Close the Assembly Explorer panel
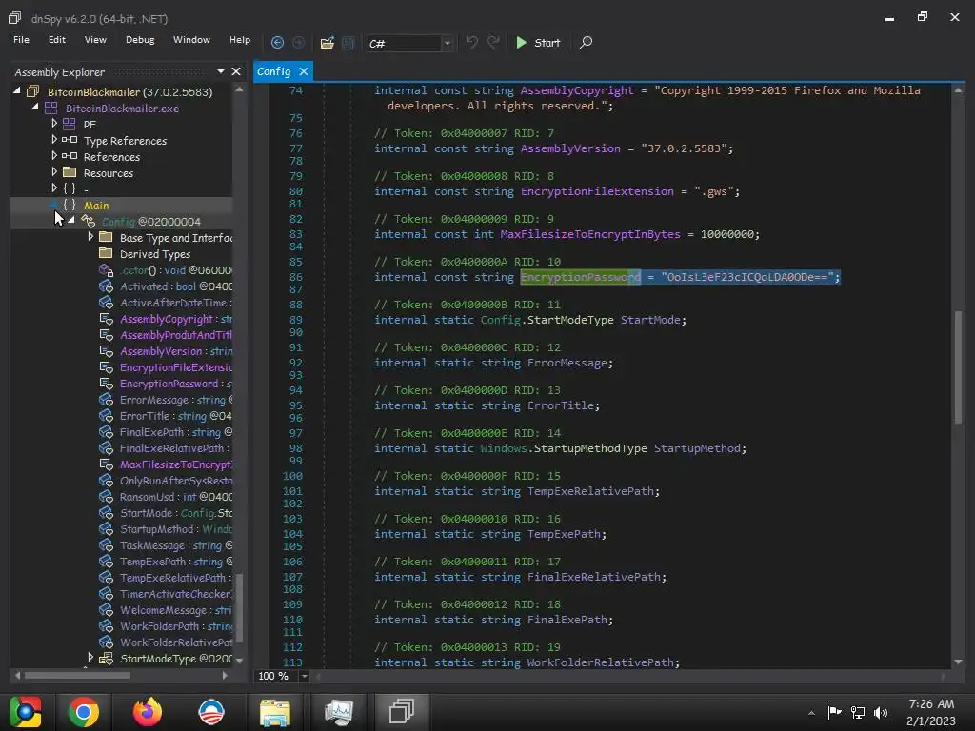Viewport: 975px width, 731px height. pos(236,71)
